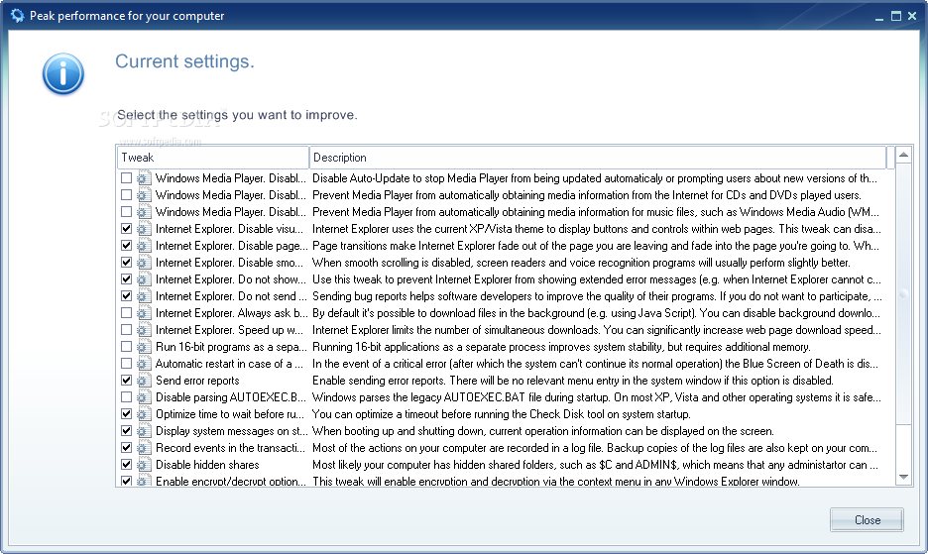Click the scroll up arrow of the list
The height and width of the screenshot is (554, 928).
903,155
